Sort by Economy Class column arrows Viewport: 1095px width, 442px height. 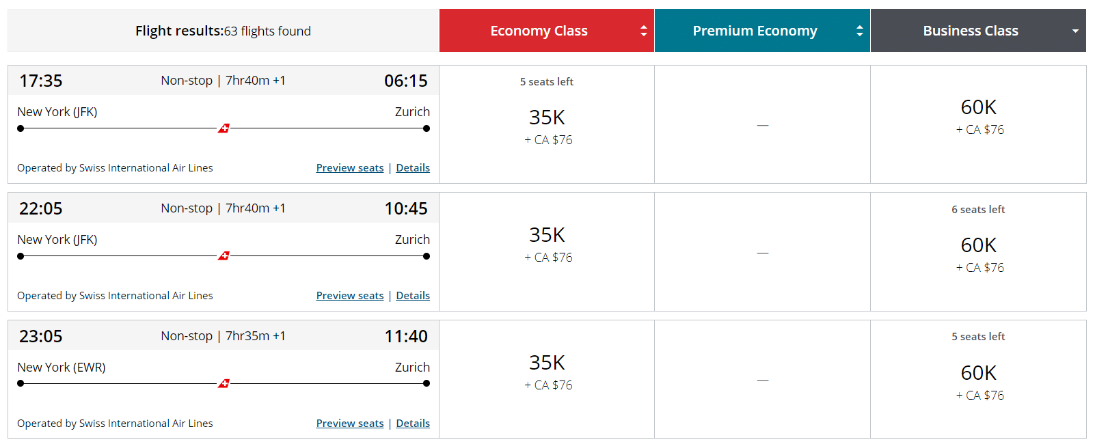click(643, 31)
